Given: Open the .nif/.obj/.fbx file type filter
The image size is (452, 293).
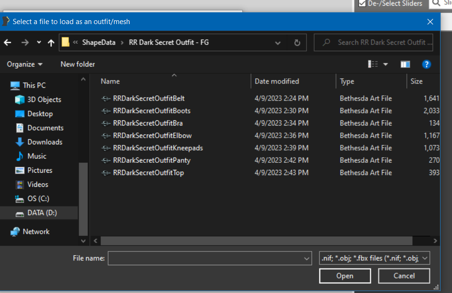Looking at the screenshot, I should 375,258.
